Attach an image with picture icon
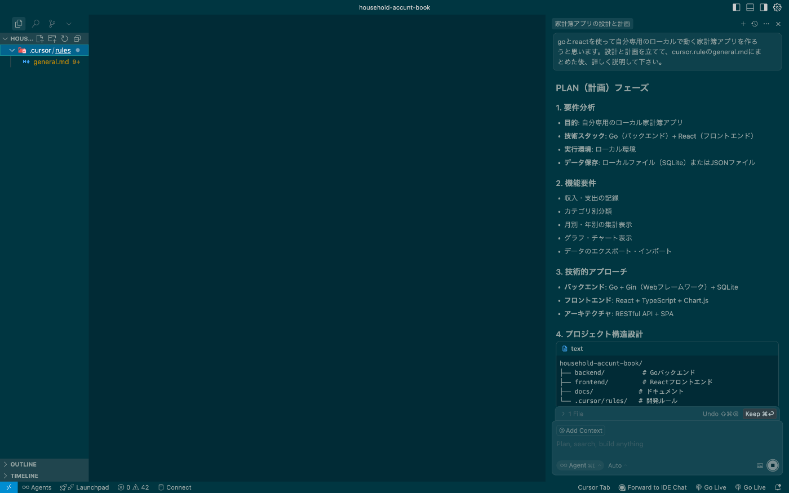789x493 pixels. coord(760,465)
